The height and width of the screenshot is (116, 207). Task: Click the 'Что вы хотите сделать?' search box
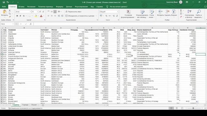[x=118, y=6]
